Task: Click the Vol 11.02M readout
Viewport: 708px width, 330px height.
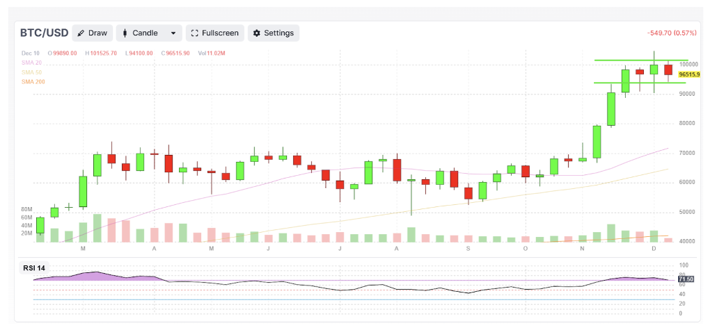Action: click(212, 53)
